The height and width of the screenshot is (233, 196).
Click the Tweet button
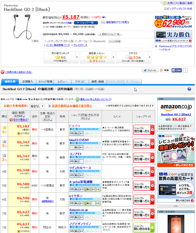coord(150,70)
